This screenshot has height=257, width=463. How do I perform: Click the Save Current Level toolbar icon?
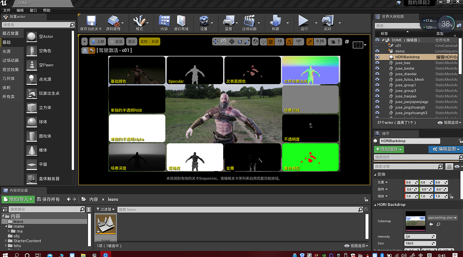(x=90, y=21)
